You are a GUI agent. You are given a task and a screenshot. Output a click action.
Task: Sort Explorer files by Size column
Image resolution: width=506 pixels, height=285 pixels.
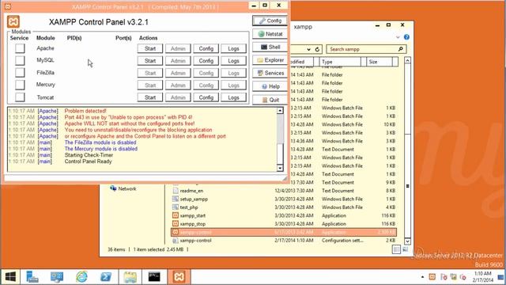point(379,62)
